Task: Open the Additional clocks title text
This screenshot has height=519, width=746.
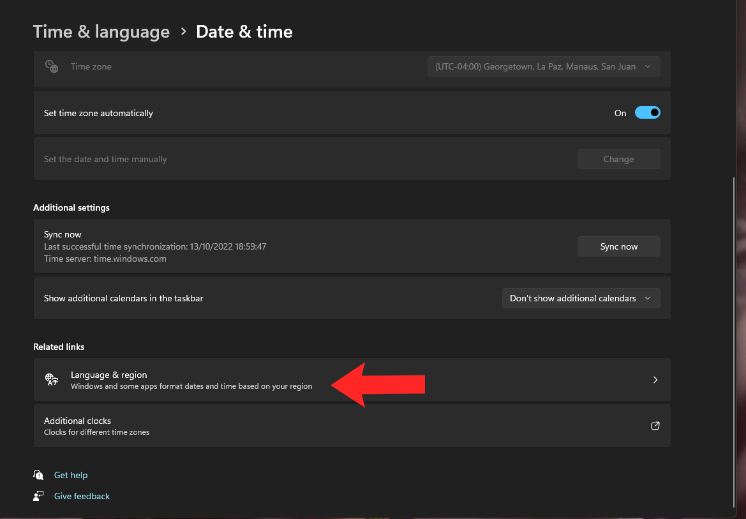Action: (77, 421)
